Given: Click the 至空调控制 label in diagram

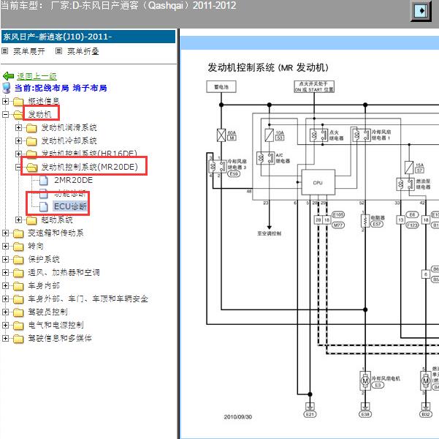Looking at the screenshot, I should (x=269, y=233).
